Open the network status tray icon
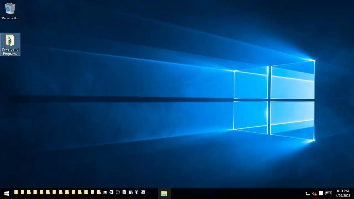Image resolution: width=354 pixels, height=199 pixels. [x=308, y=193]
